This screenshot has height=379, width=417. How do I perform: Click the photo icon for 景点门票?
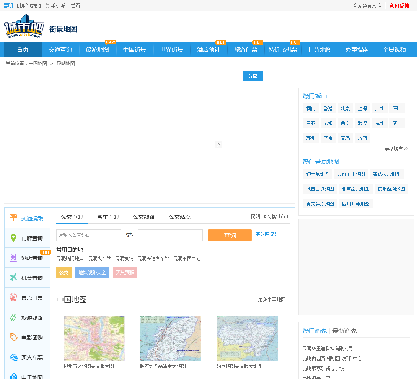click(13, 298)
